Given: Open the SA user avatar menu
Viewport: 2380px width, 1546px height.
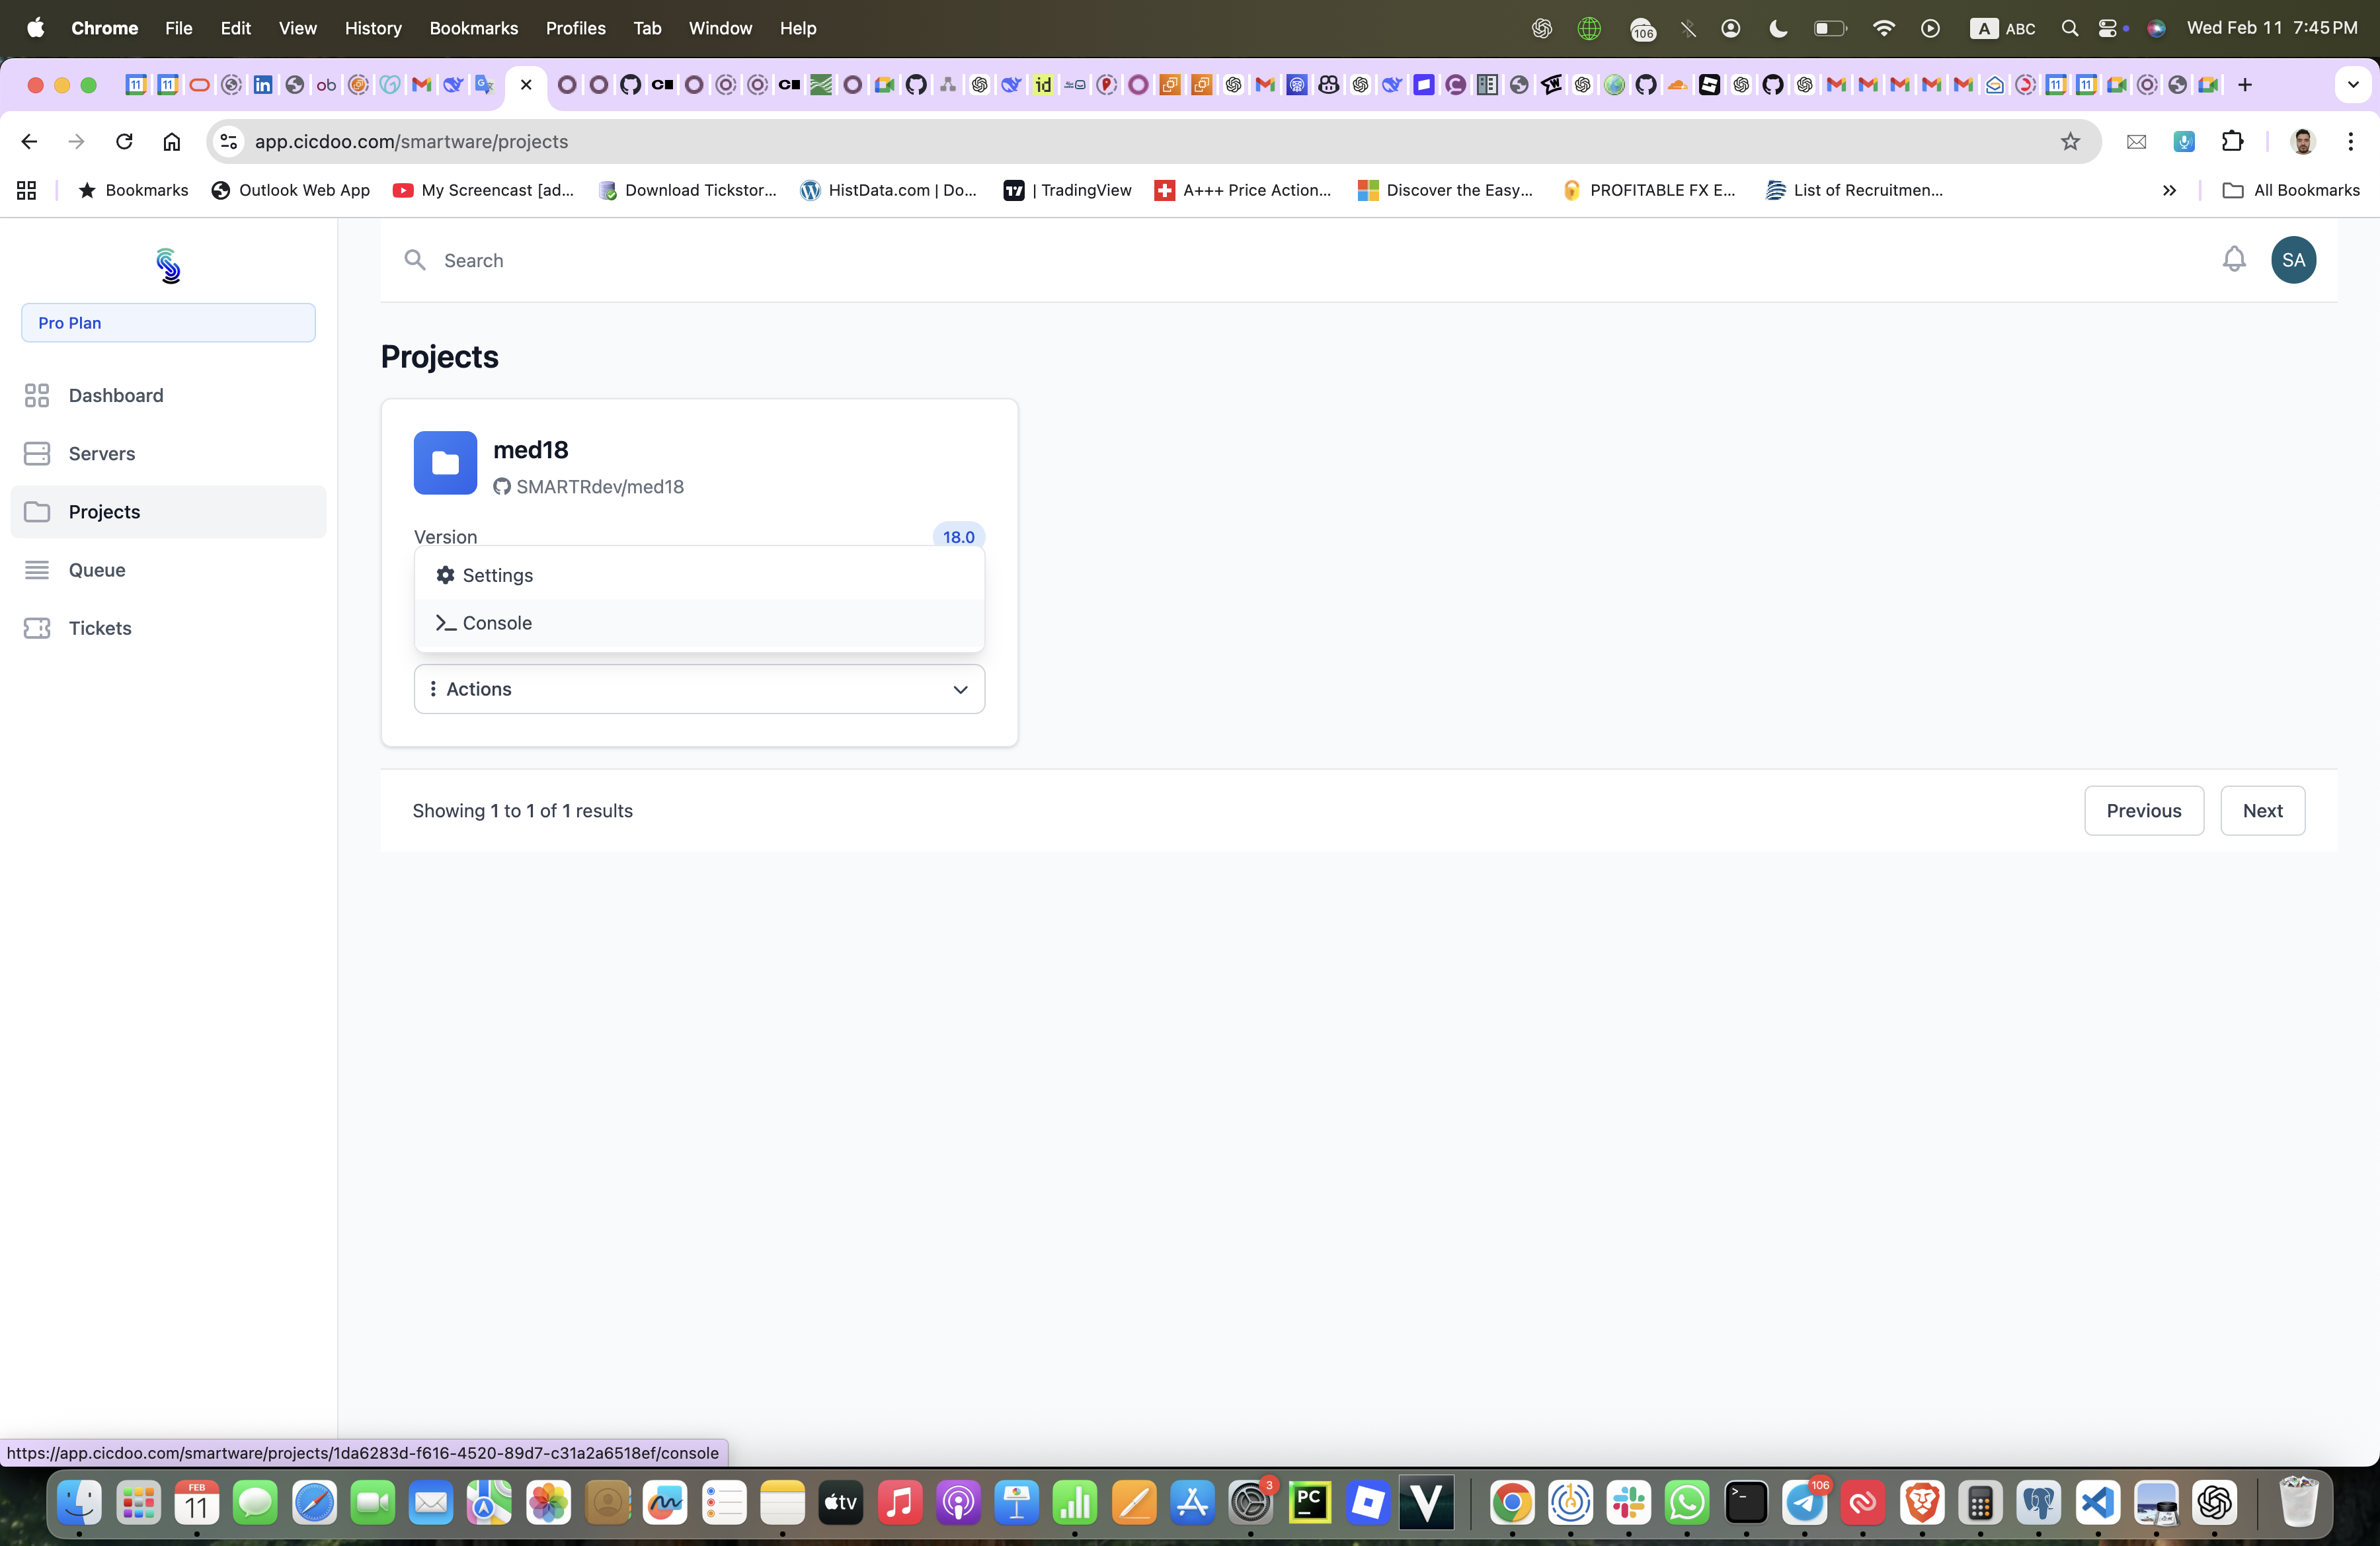Looking at the screenshot, I should 2293,260.
